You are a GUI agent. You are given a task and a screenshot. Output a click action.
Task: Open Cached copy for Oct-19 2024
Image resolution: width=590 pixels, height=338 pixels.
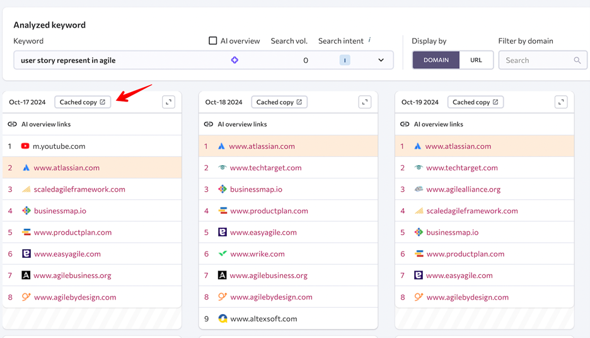point(475,102)
